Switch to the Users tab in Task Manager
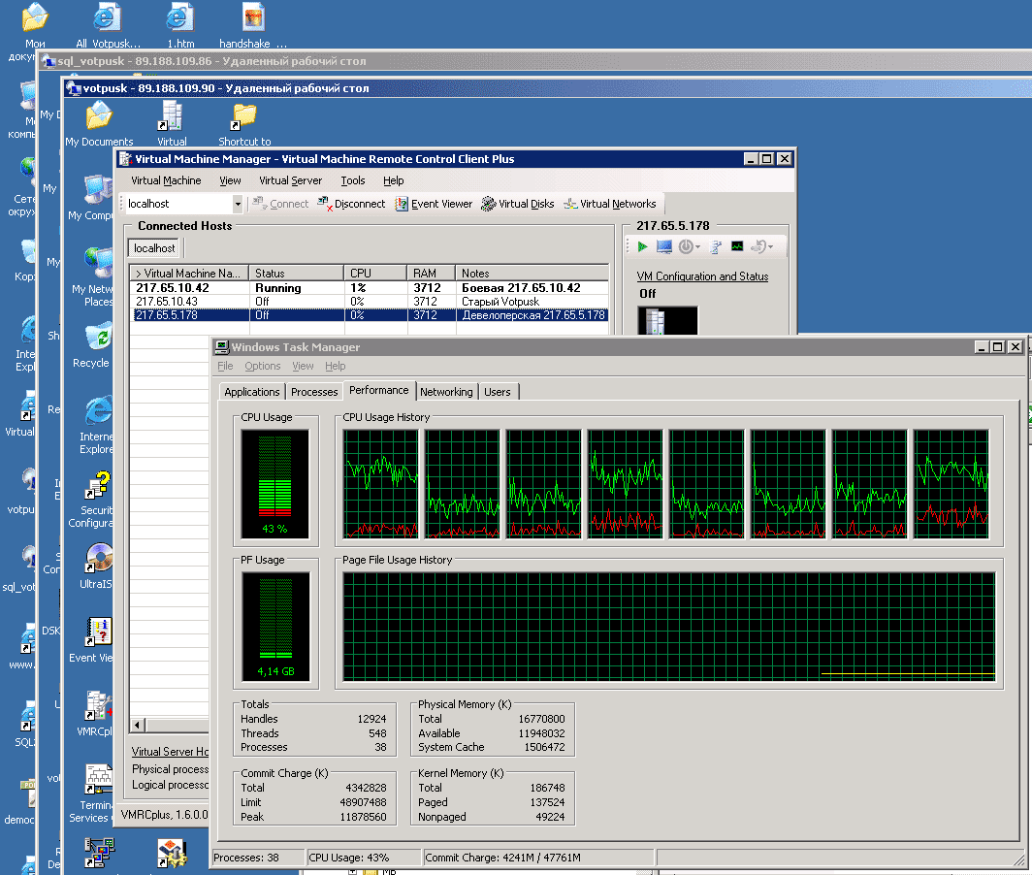Viewport: 1032px width, 875px height. point(497,392)
